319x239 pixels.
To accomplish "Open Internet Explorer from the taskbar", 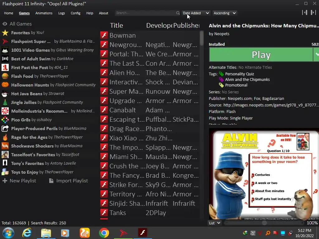I will 27,233.
